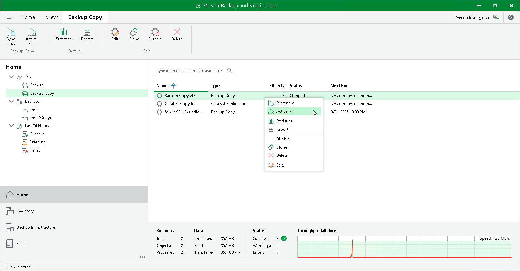
Task: Switch to the View ribbon tab
Action: tap(52, 17)
